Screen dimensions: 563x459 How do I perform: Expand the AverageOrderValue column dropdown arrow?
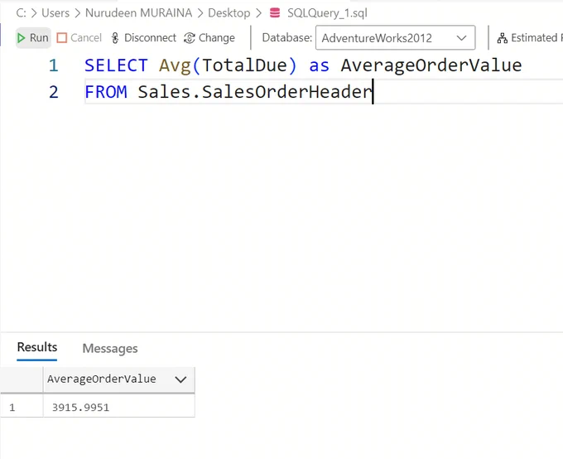coord(180,379)
